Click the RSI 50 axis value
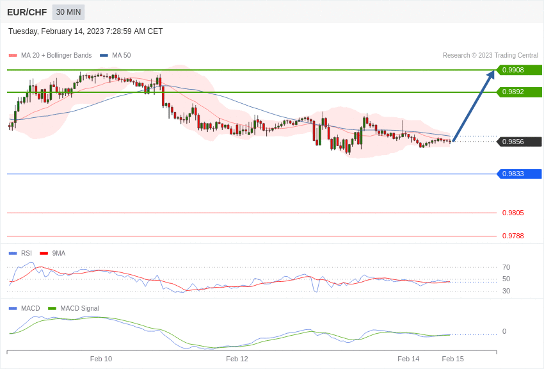Screen dimensions: 544x369 point(506,279)
